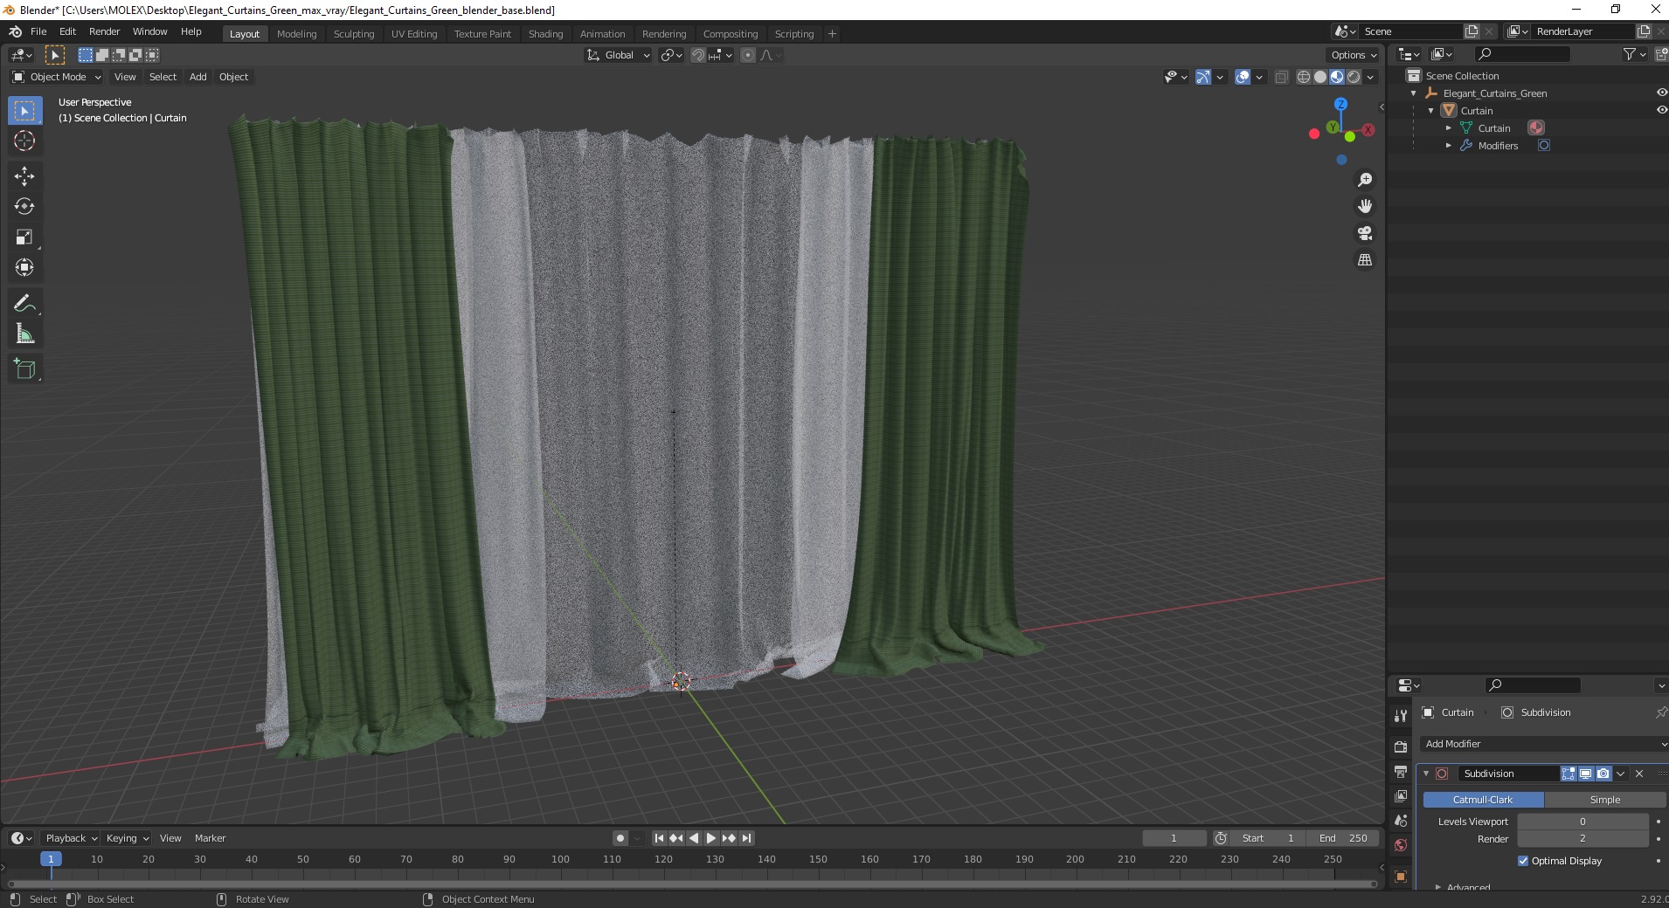Switch to UV Editing workspace tab
This screenshot has width=1669, height=908.
(414, 34)
